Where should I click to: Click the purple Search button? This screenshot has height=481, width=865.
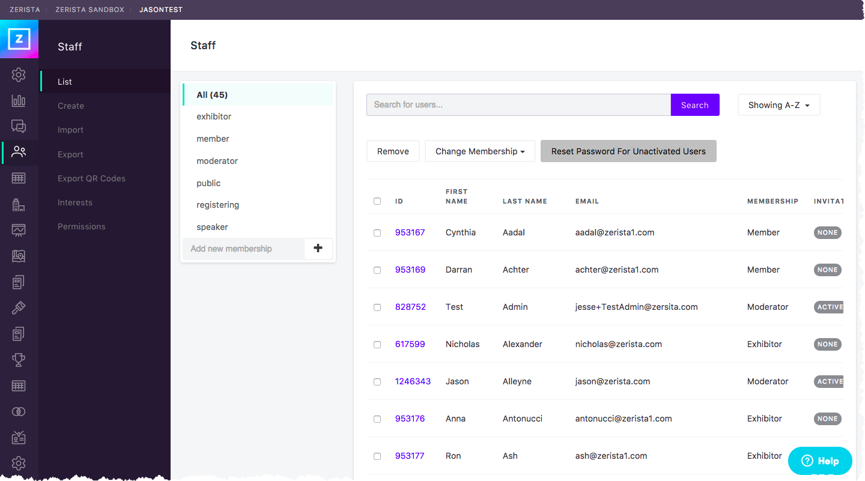(695, 105)
